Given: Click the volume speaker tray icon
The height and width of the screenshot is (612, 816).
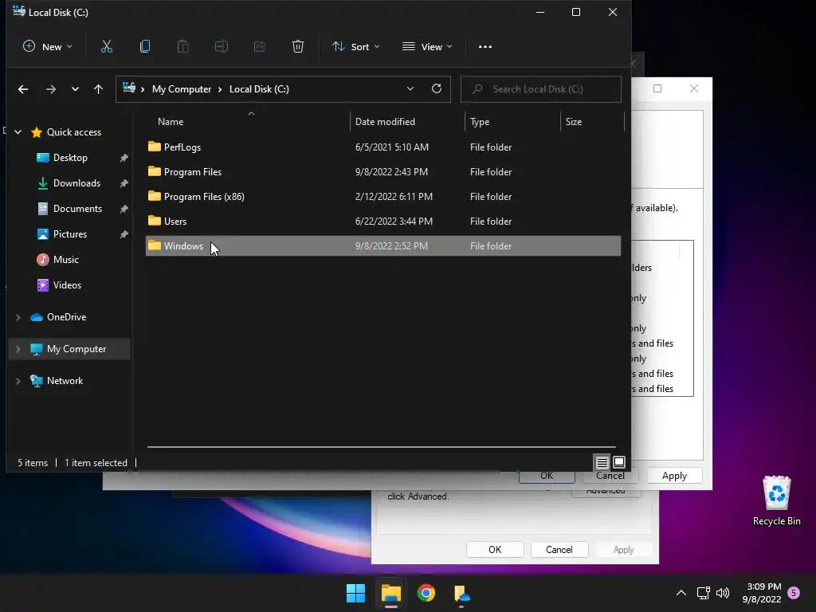Looking at the screenshot, I should click(x=722, y=593).
